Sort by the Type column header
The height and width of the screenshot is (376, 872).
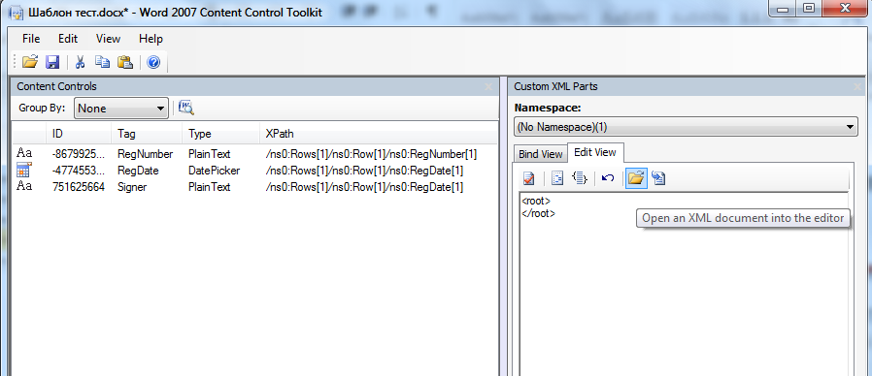point(220,134)
